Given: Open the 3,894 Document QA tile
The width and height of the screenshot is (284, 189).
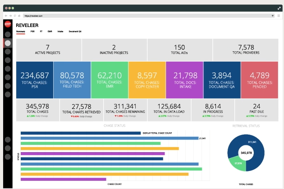Looking at the screenshot, I should tap(222, 80).
